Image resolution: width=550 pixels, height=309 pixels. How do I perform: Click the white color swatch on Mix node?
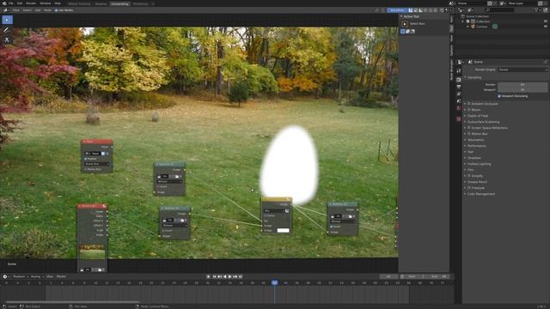(283, 231)
